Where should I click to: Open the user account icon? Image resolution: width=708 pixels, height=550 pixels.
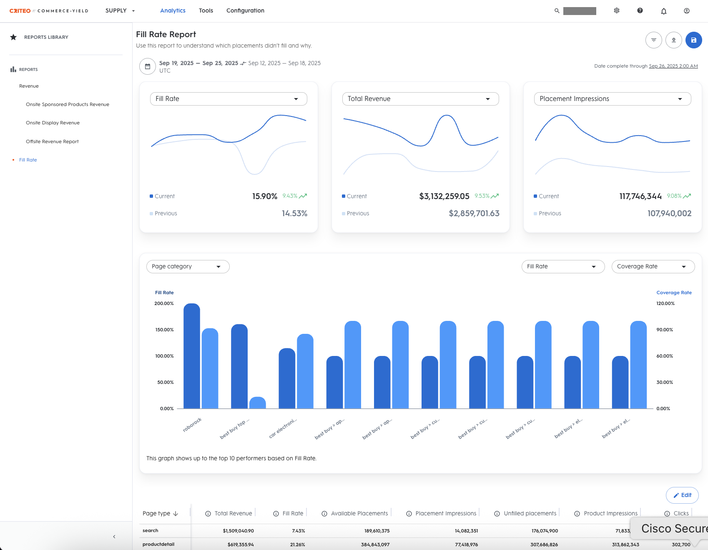686,11
